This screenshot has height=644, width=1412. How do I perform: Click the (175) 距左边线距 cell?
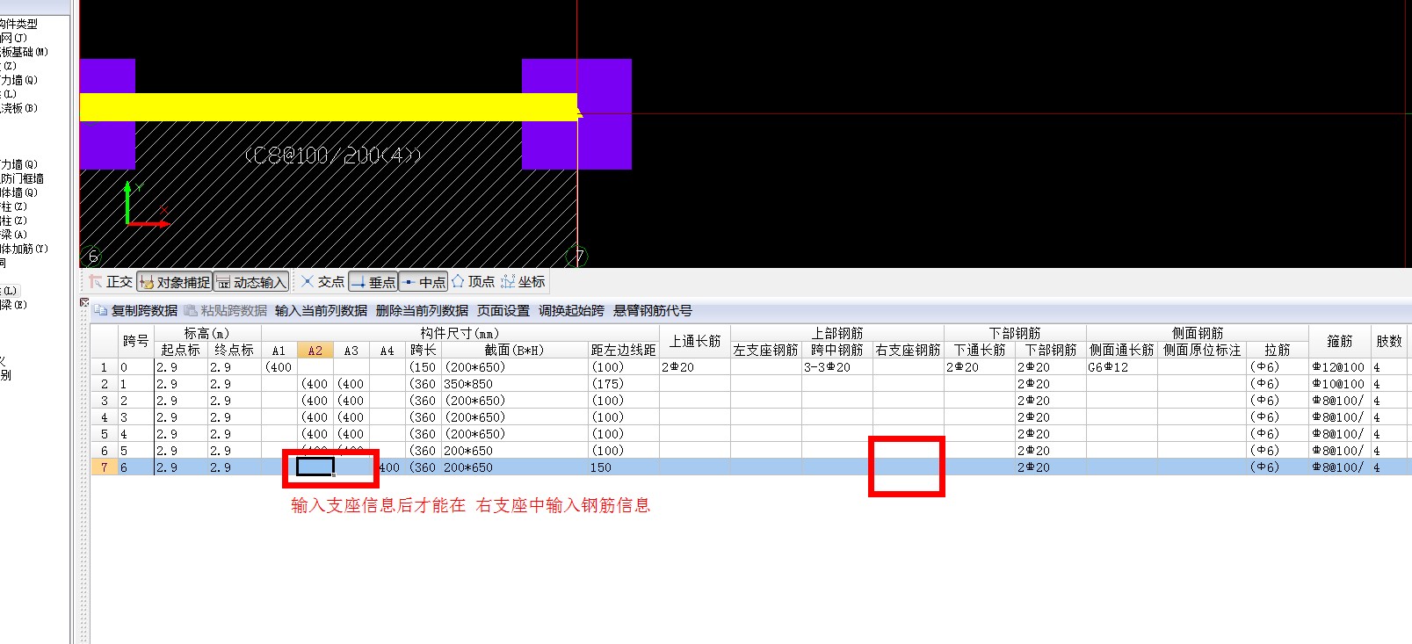coord(623,384)
